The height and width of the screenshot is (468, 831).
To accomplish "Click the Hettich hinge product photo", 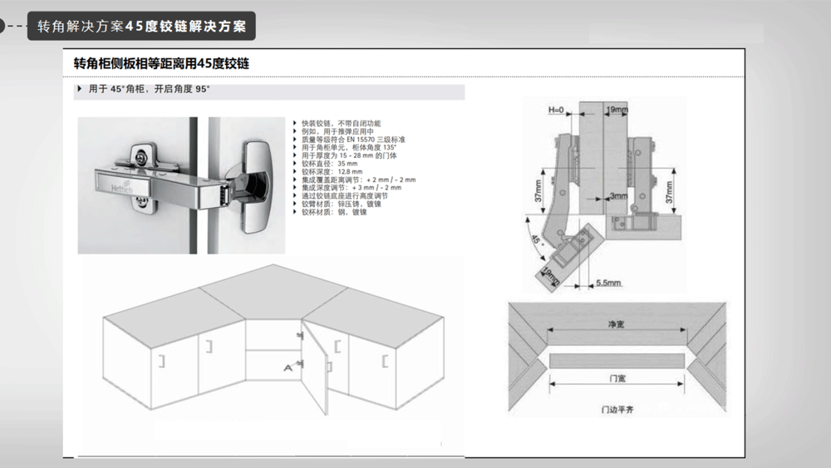I will click(181, 185).
